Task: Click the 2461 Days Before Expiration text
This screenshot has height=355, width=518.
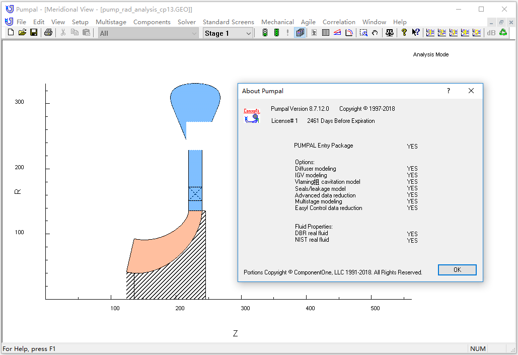Action: (341, 121)
